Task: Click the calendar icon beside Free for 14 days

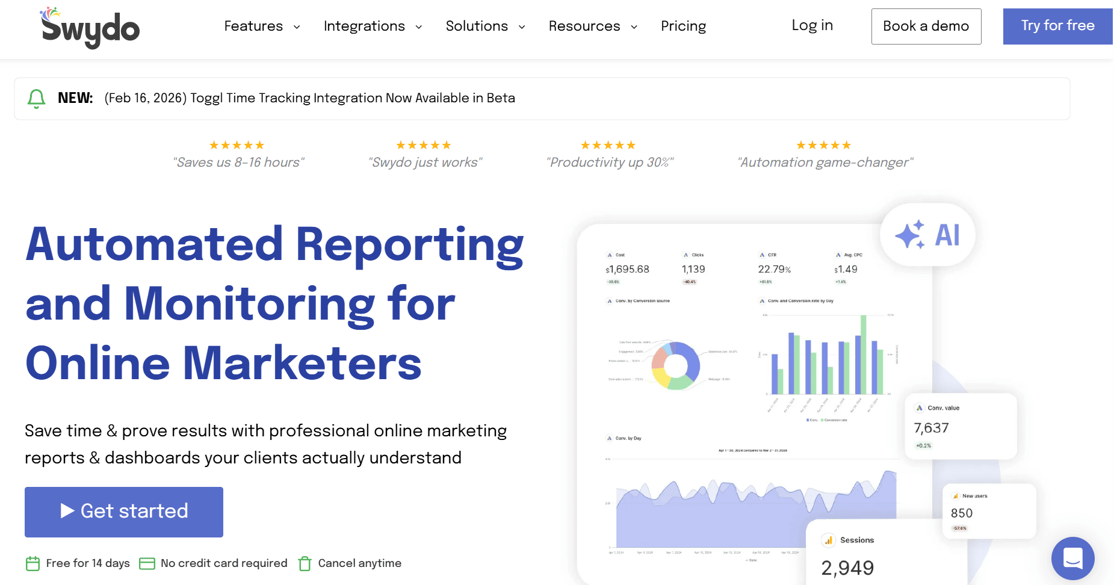Action: point(32,563)
